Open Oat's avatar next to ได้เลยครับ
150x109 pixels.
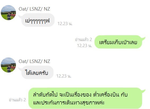(x=8, y=65)
